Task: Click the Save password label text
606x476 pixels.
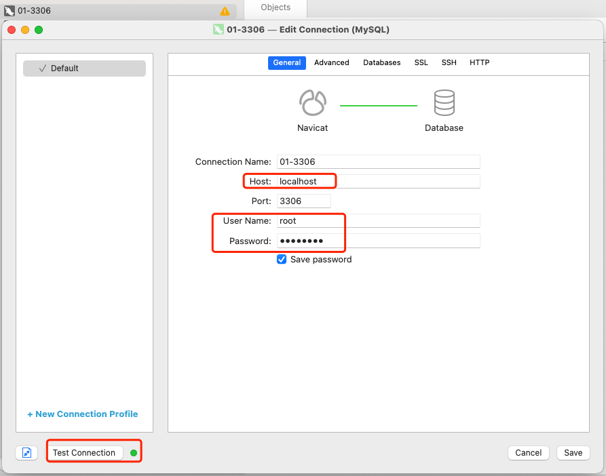Action: [321, 260]
